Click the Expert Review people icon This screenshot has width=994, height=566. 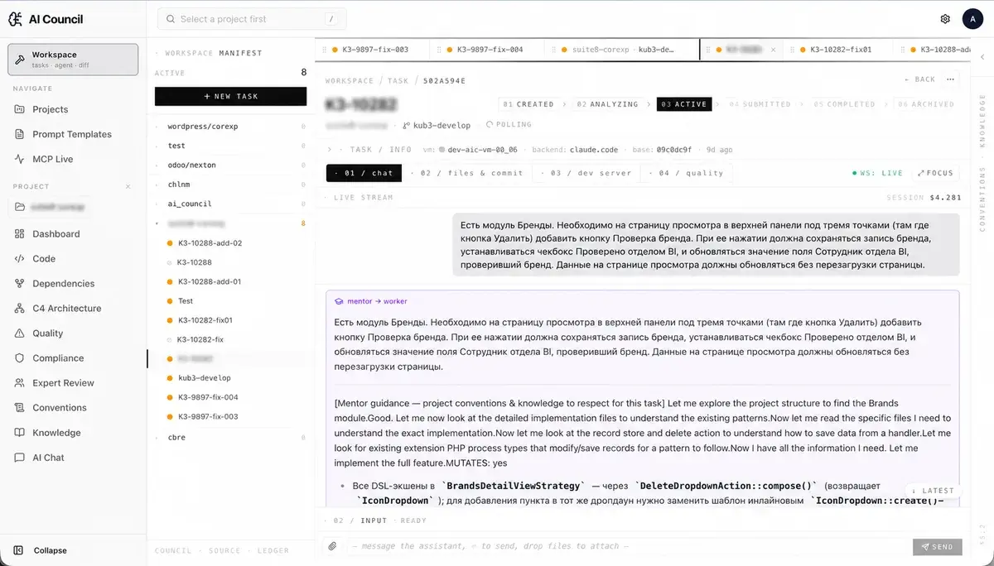[20, 383]
